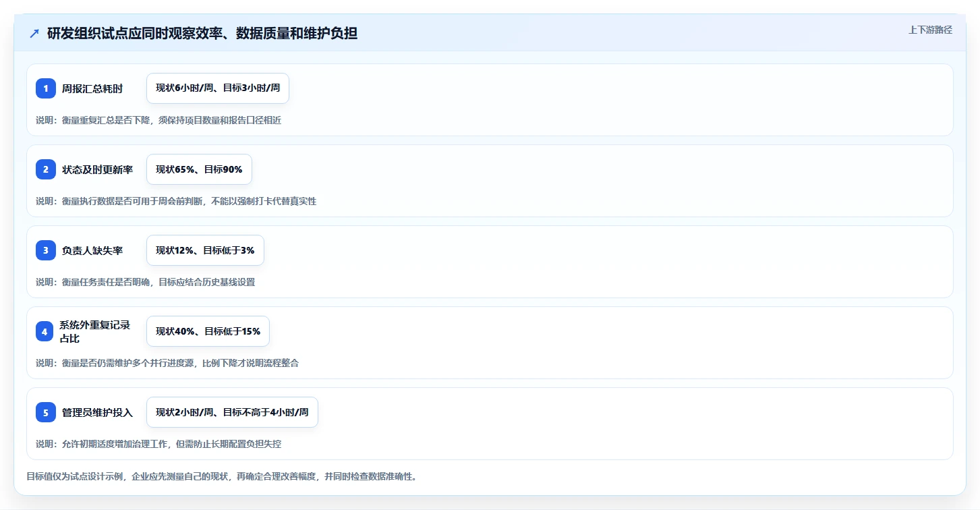Image resolution: width=980 pixels, height=510 pixels.
Task: Click the 上下游路径 label in header
Action: (930, 30)
